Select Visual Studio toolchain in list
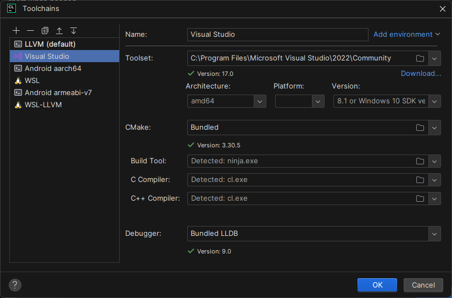Screen dimensions: 452x298 (x=65, y=56)
